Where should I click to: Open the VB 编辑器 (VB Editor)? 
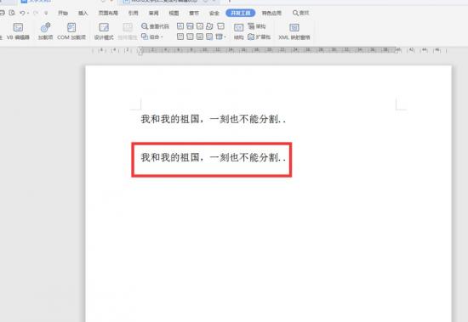point(18,31)
